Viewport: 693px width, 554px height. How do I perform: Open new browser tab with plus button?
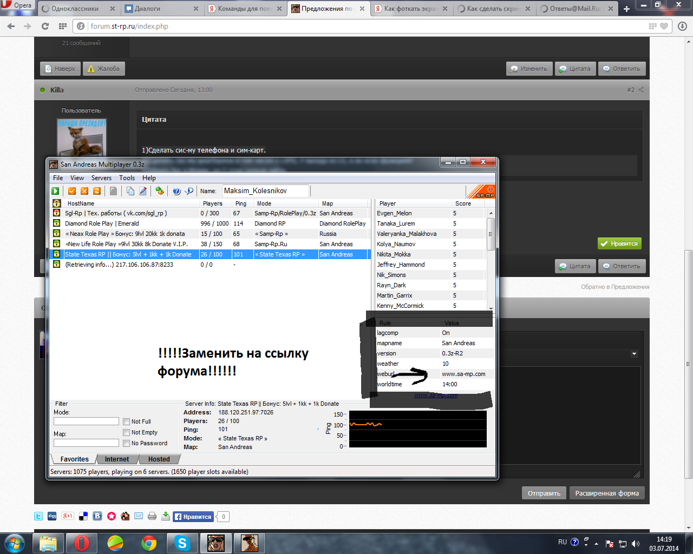[x=626, y=9]
